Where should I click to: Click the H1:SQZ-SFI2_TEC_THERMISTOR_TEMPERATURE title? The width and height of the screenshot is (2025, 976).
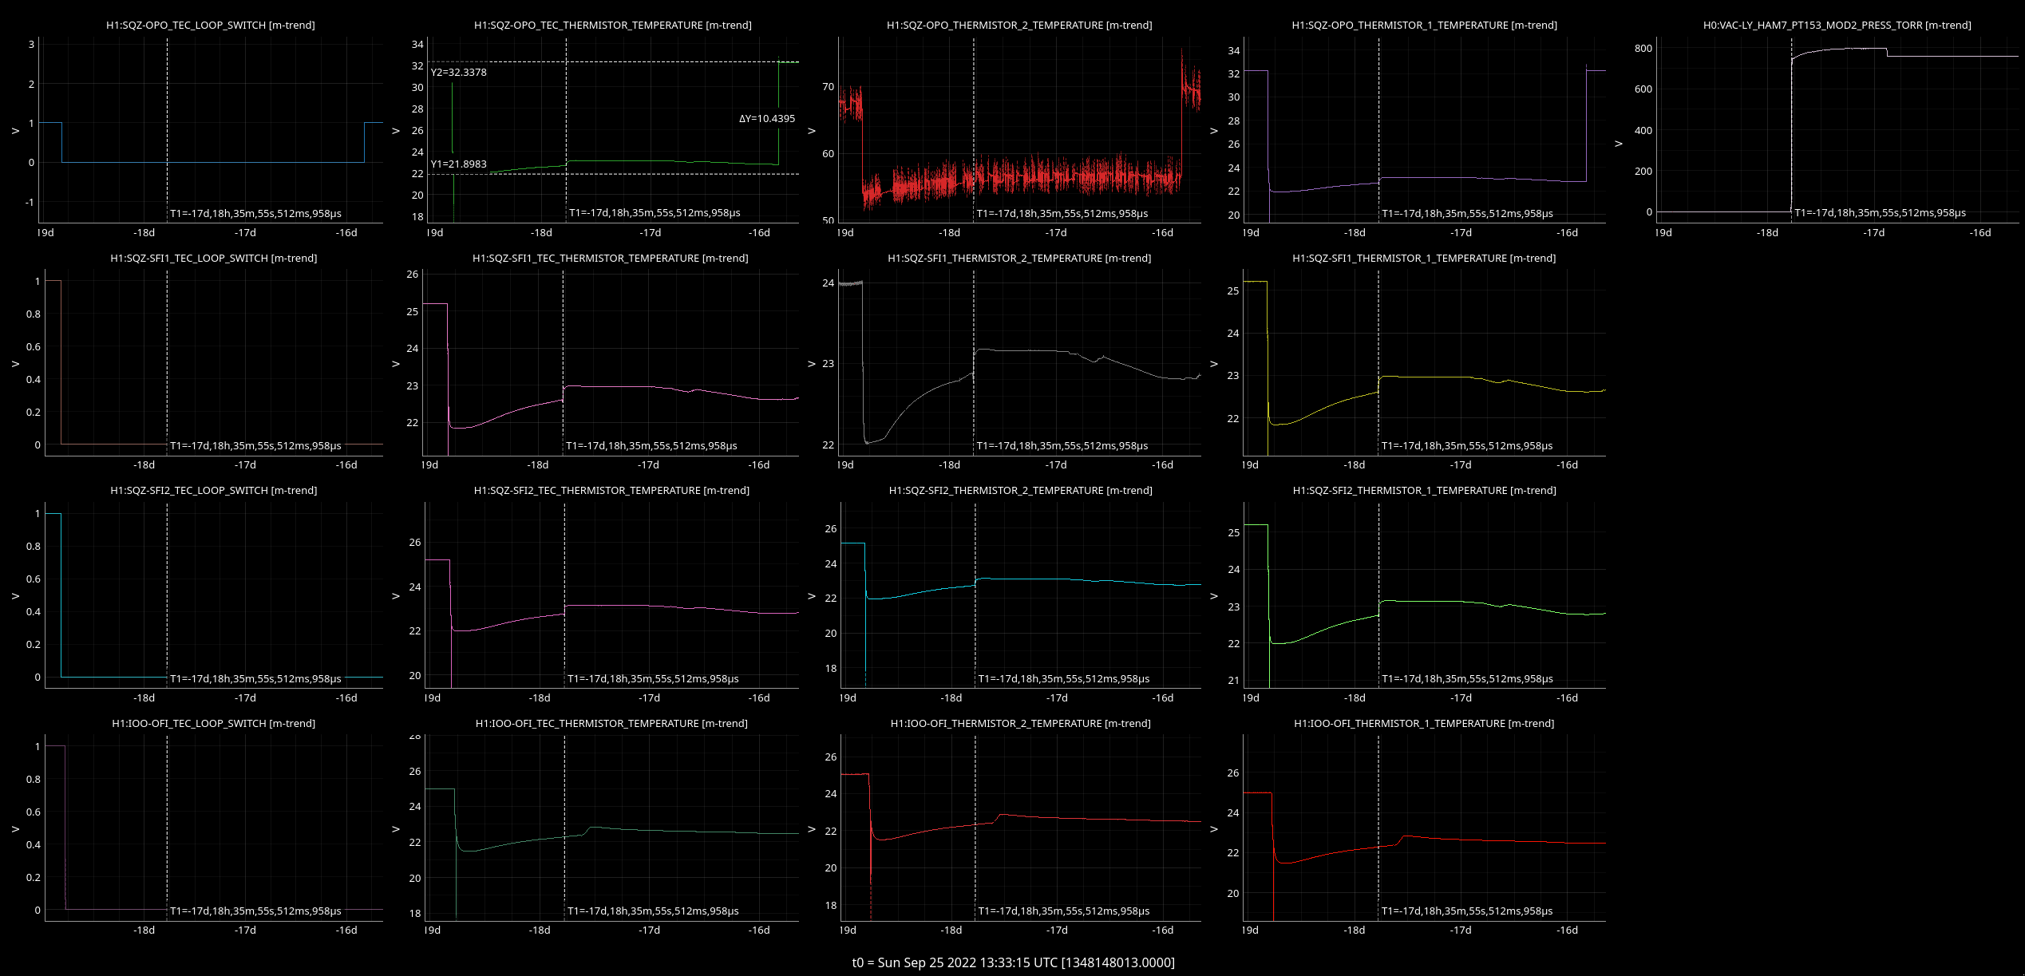pos(611,491)
